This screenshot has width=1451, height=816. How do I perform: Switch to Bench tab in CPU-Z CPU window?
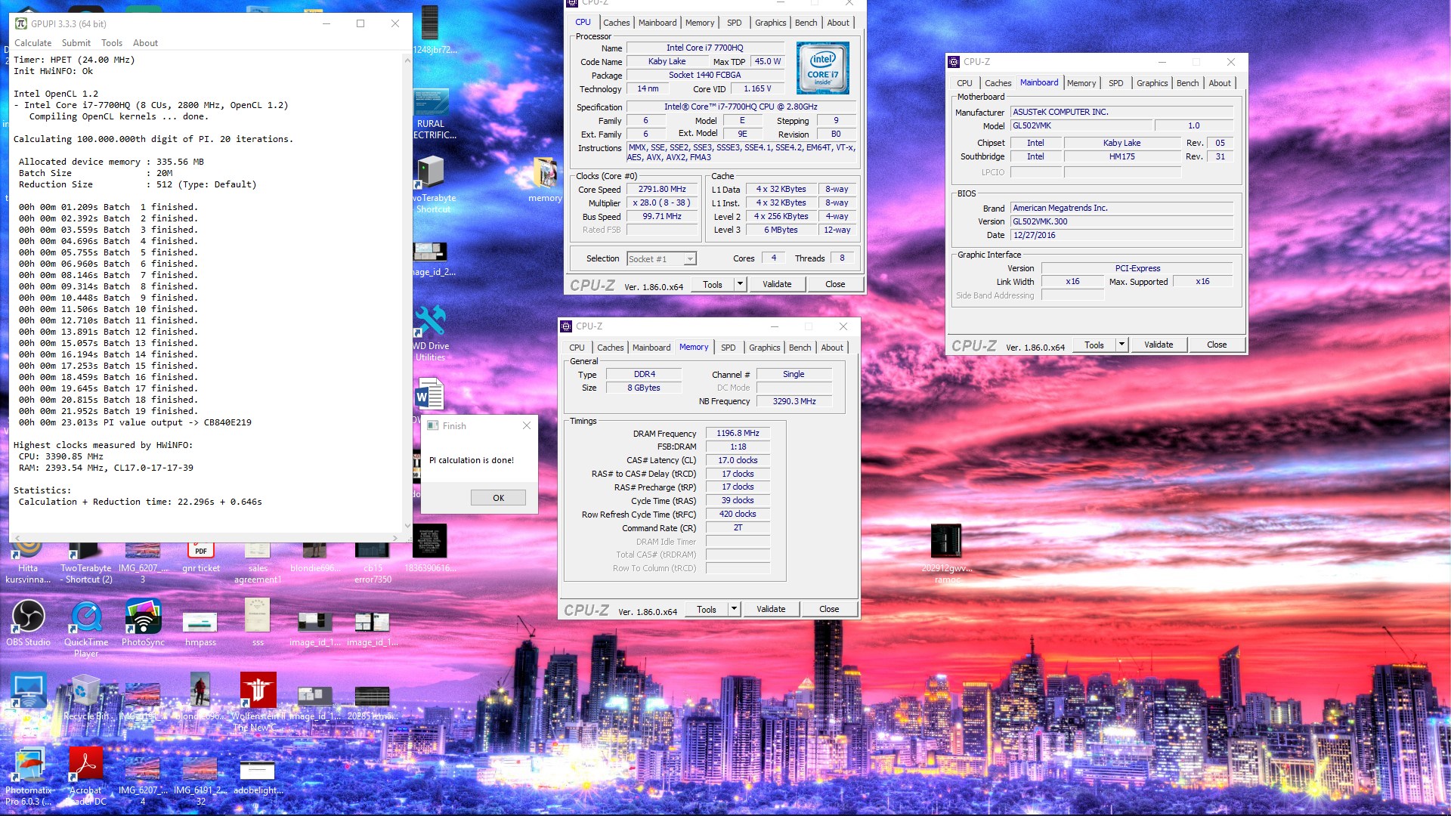click(x=806, y=23)
